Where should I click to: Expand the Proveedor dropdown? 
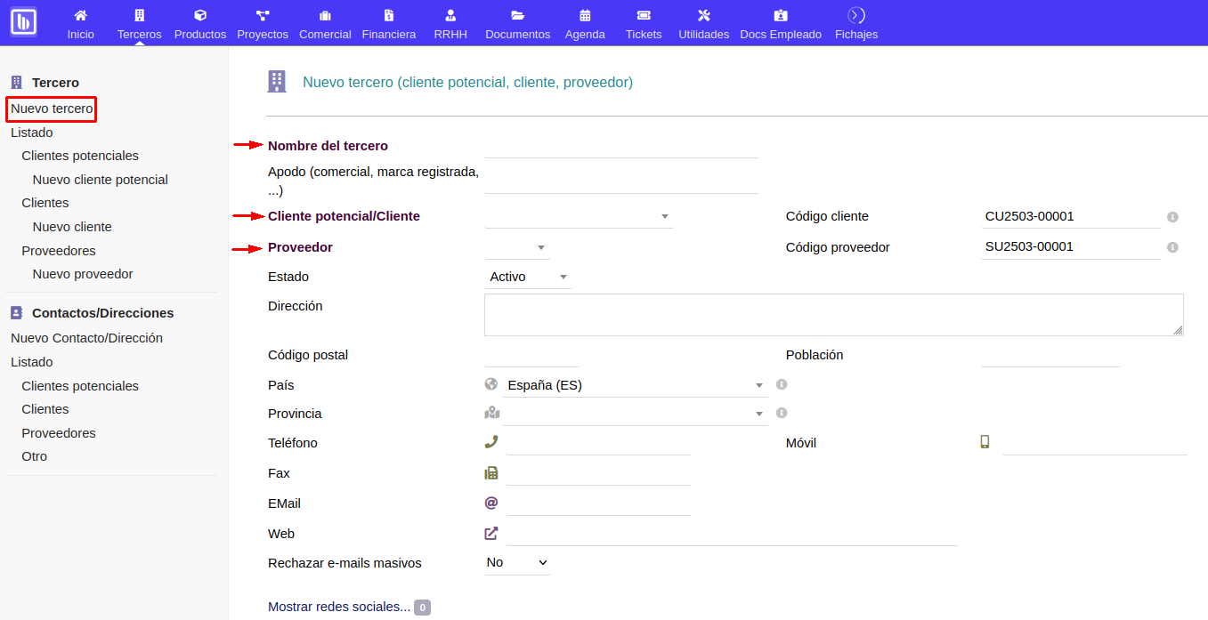click(517, 247)
